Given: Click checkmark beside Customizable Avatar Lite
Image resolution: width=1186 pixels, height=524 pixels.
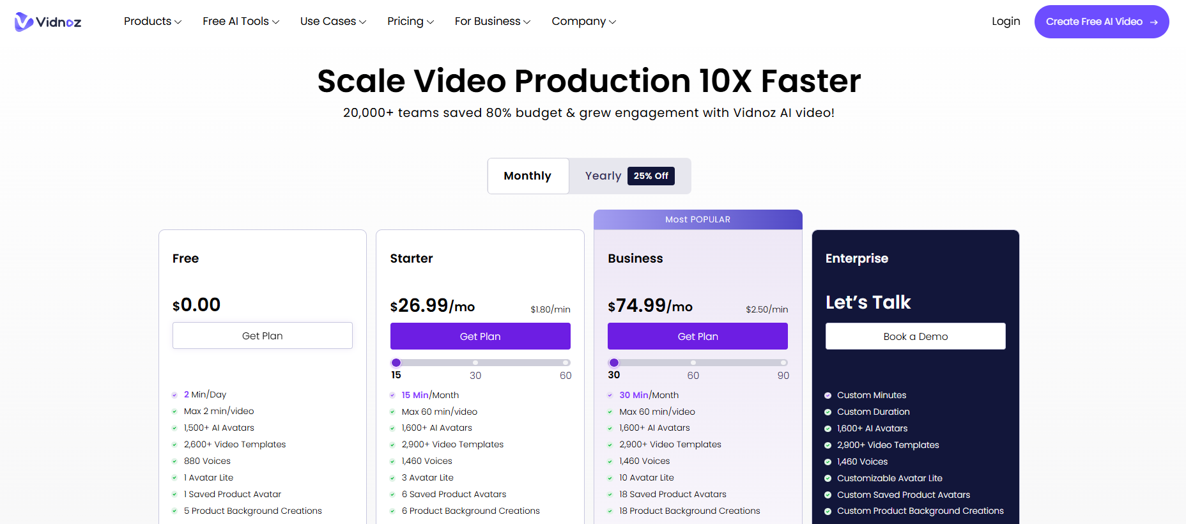Looking at the screenshot, I should coord(828,479).
